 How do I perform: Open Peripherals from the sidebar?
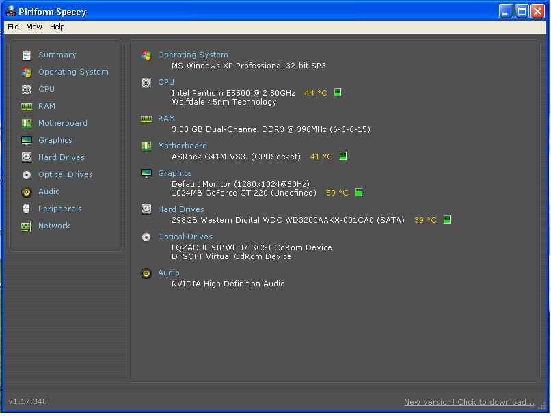[x=60, y=209]
